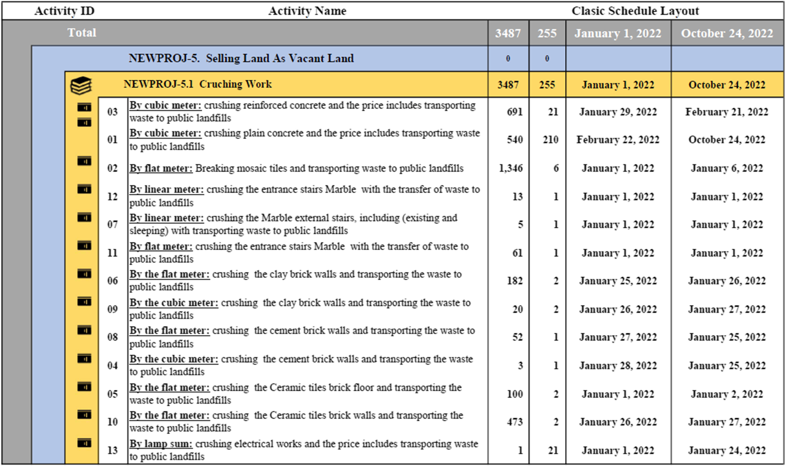Click the activity icon for row 03

click(x=84, y=107)
